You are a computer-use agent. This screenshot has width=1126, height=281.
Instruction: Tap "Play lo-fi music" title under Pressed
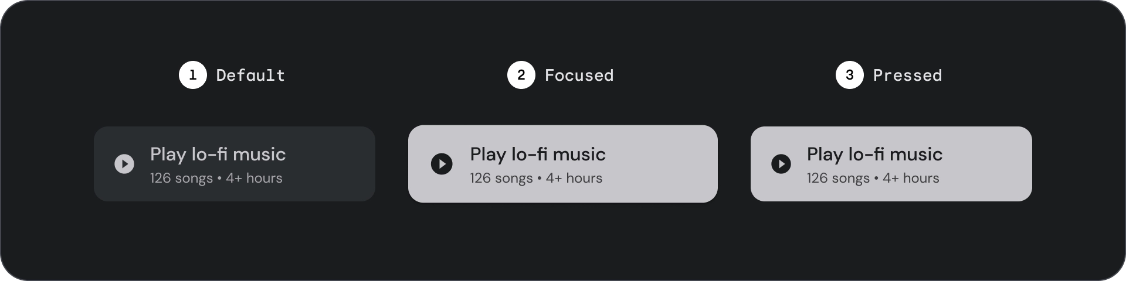(874, 155)
